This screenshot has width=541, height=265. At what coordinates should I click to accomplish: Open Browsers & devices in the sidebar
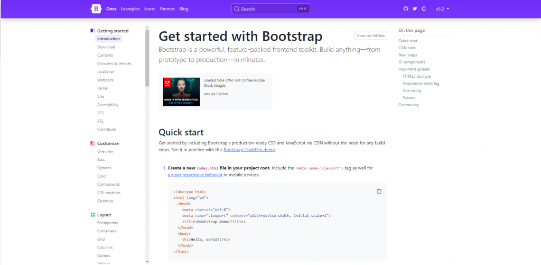(114, 63)
